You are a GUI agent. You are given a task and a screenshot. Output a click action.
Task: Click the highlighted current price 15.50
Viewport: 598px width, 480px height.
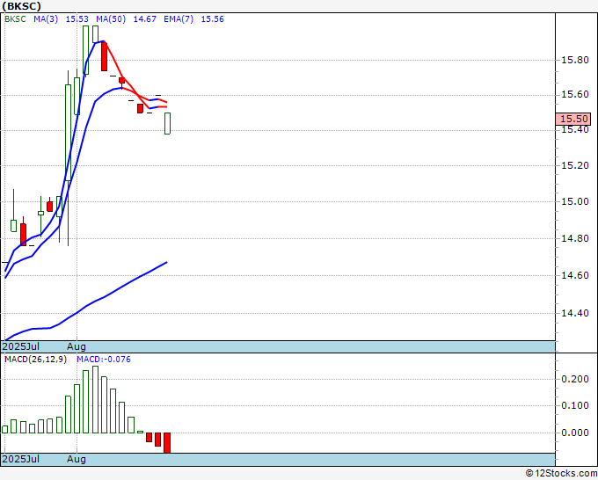coord(573,119)
